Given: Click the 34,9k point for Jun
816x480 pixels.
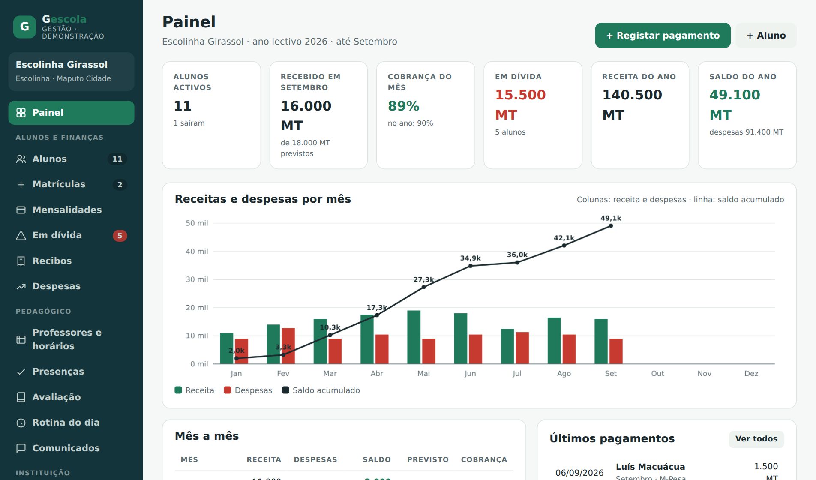Looking at the screenshot, I should click(x=471, y=266).
